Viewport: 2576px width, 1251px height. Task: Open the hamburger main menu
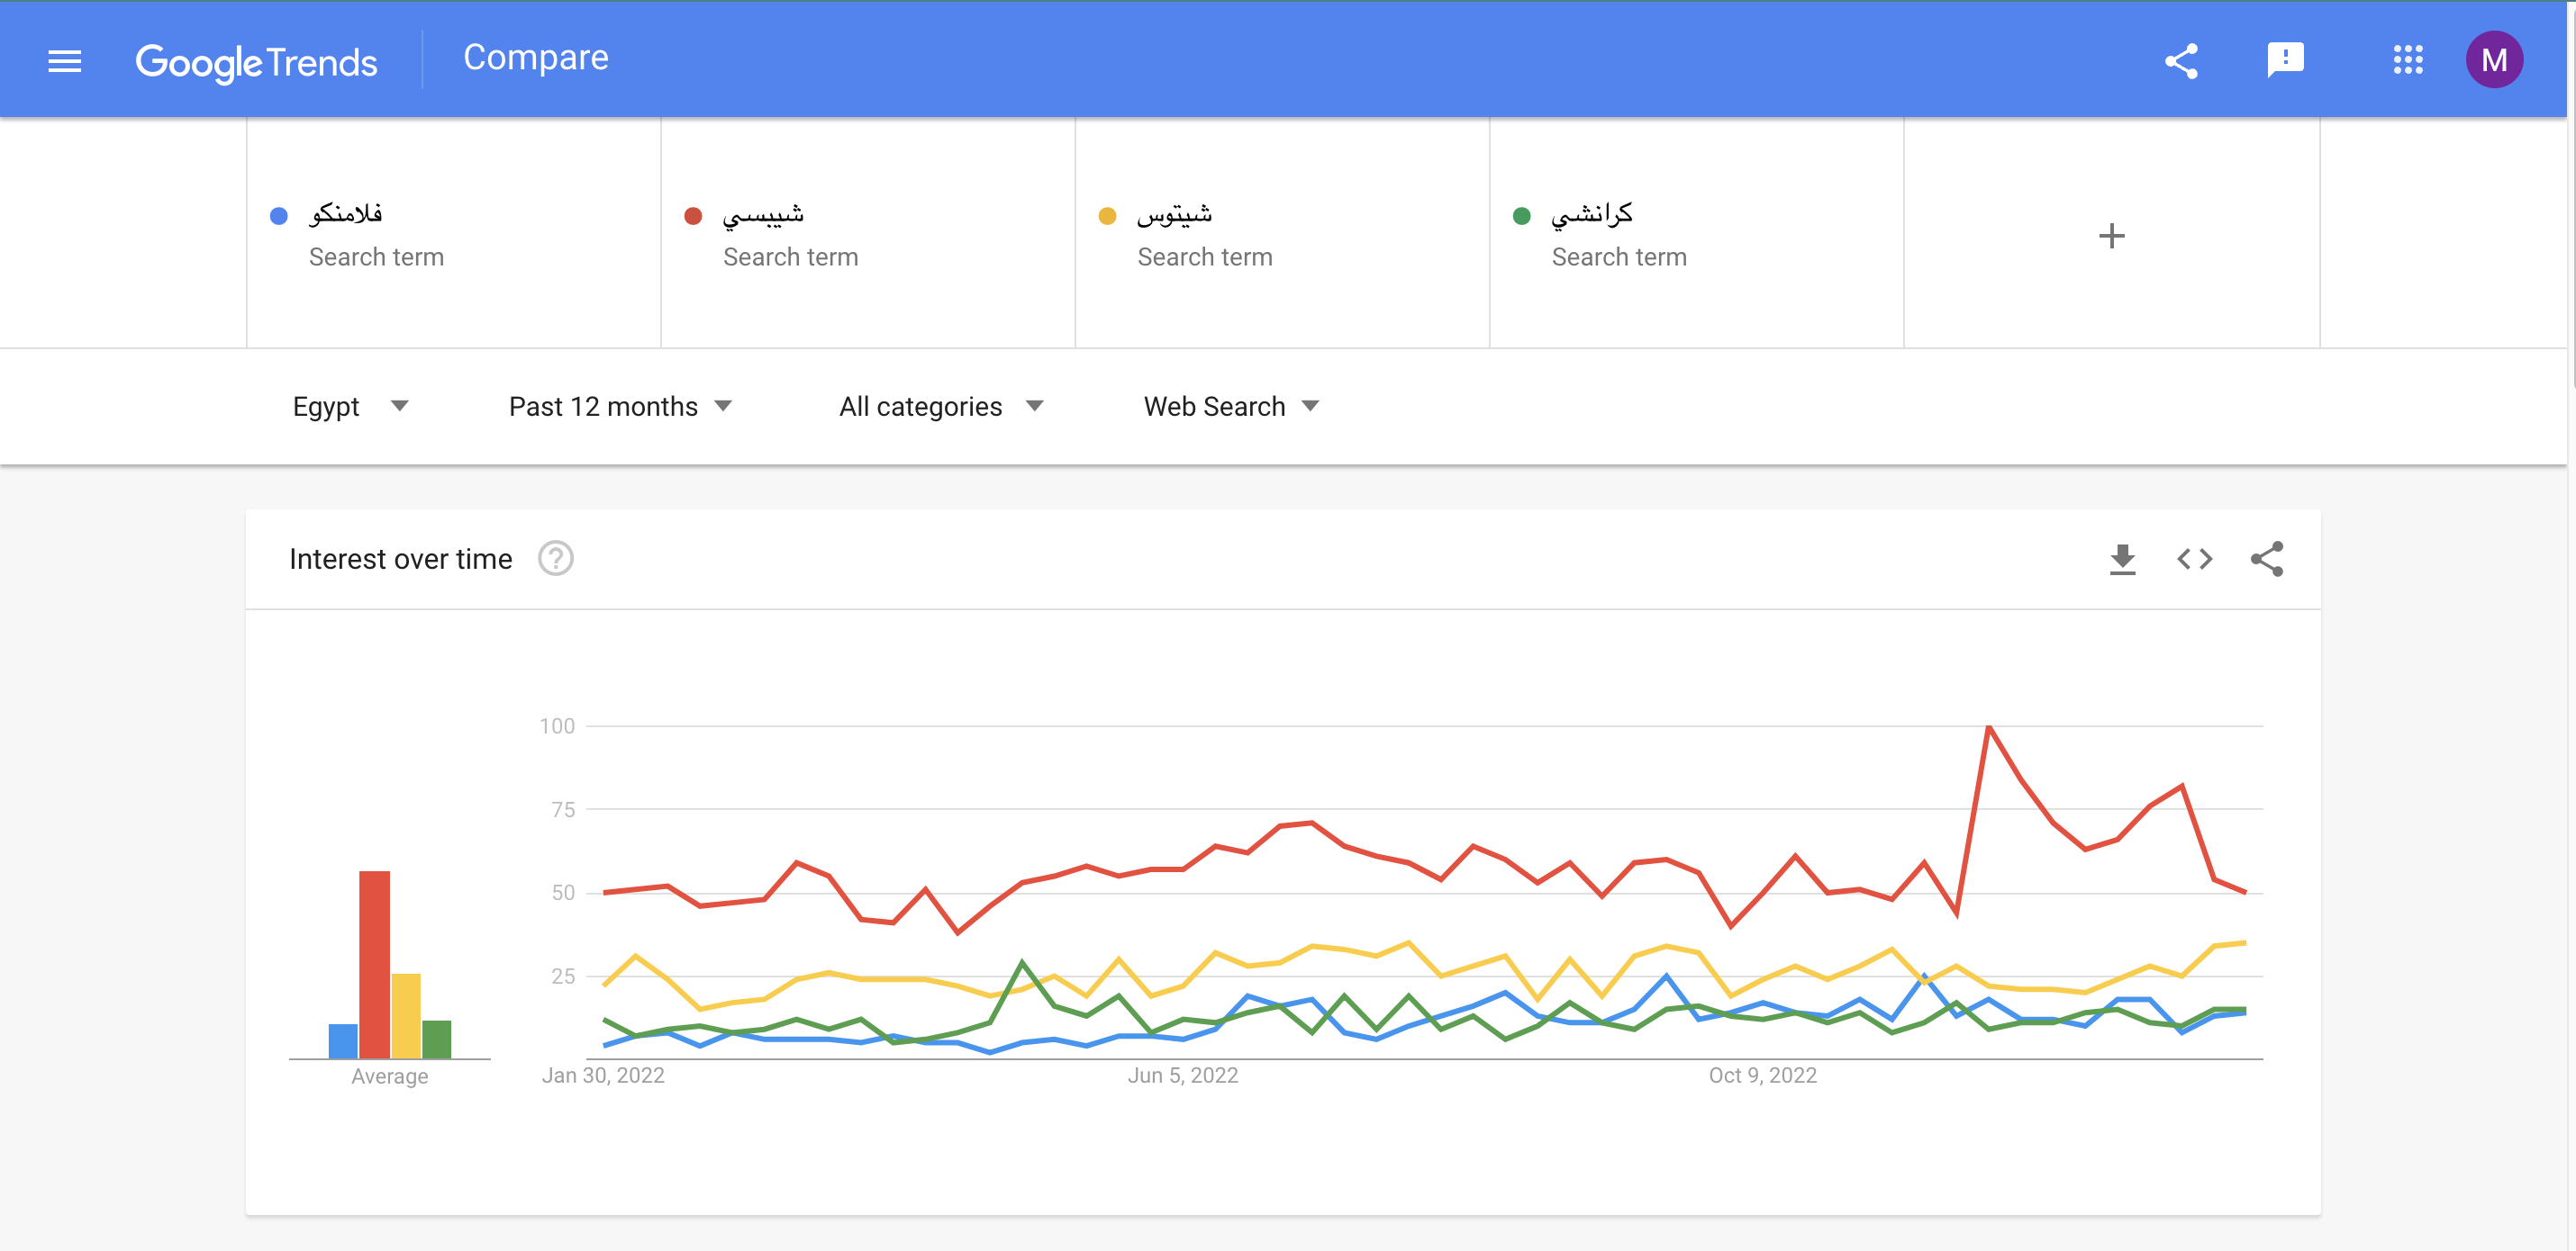tap(65, 61)
